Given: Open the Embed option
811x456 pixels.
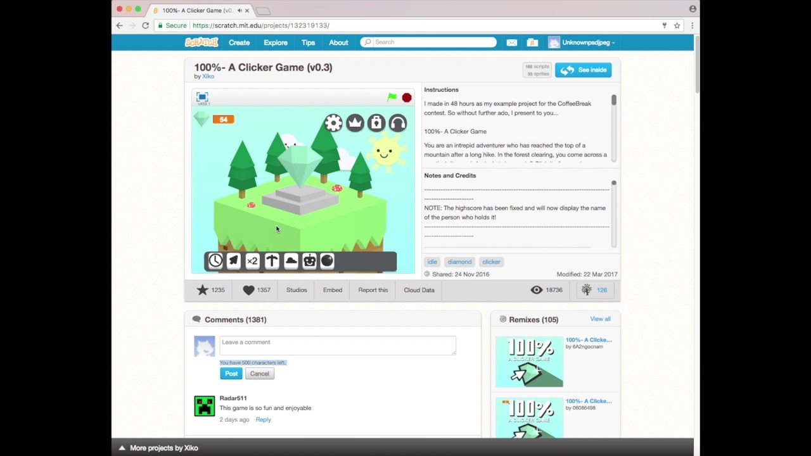Looking at the screenshot, I should point(333,290).
